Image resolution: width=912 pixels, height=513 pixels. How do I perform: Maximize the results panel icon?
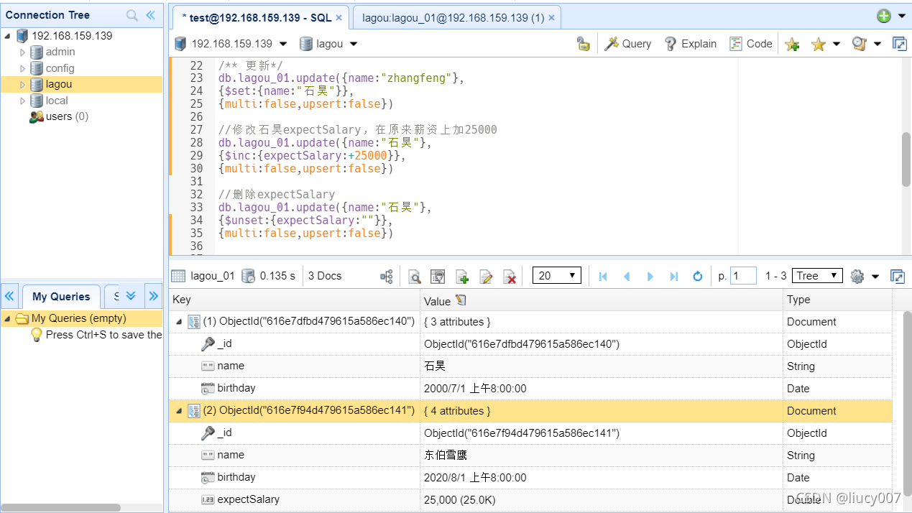[897, 277]
